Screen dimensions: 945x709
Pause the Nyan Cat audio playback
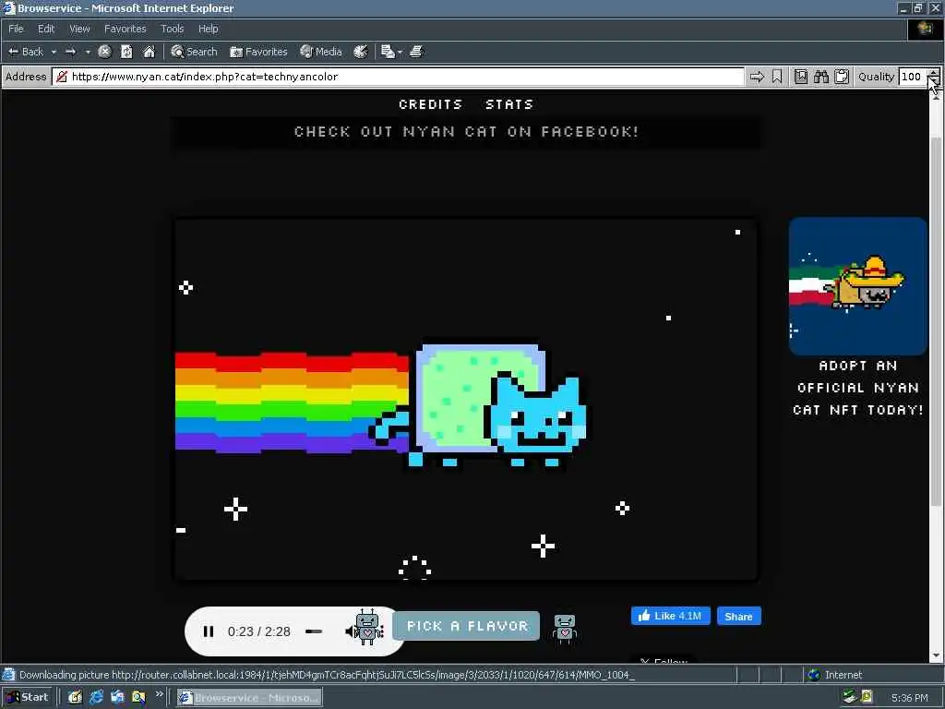(209, 631)
